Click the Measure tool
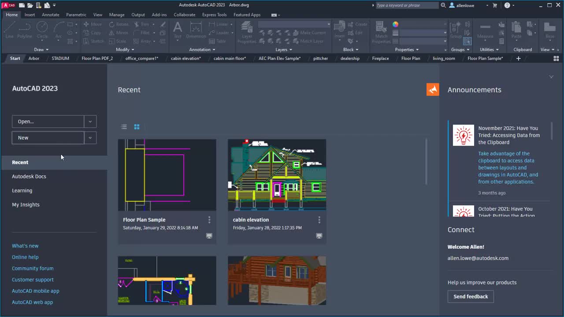Viewport: 564px width, 317px height. (x=485, y=30)
